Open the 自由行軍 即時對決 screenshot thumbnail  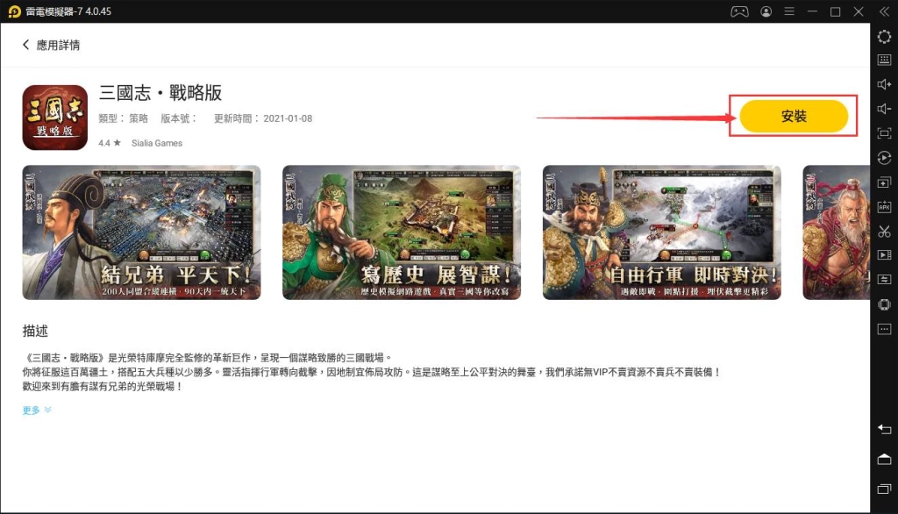[x=661, y=232]
